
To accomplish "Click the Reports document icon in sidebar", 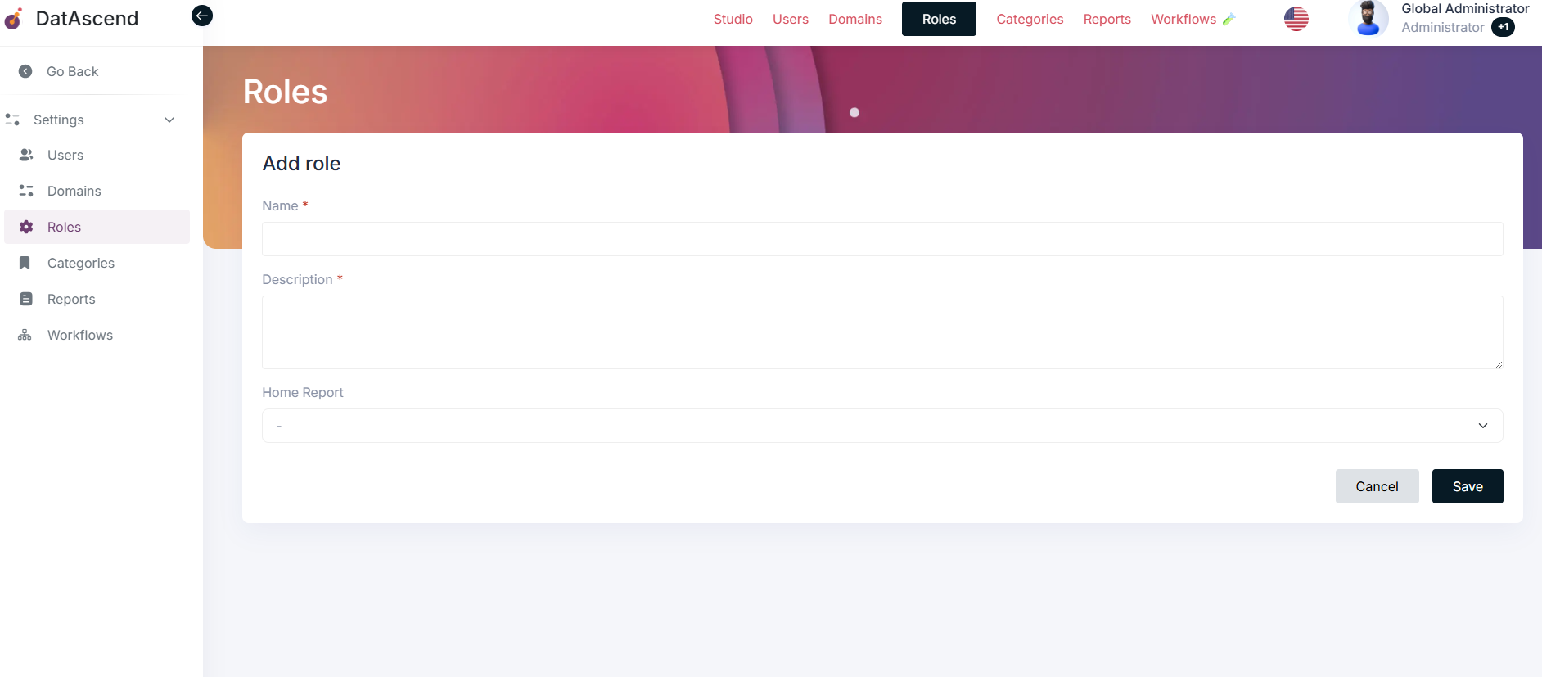I will click(26, 299).
